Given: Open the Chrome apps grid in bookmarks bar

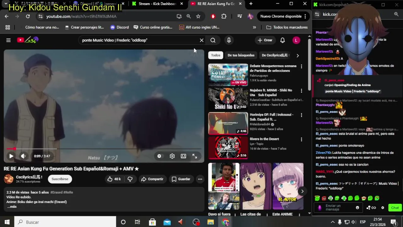Looking at the screenshot, I should click(8, 27).
